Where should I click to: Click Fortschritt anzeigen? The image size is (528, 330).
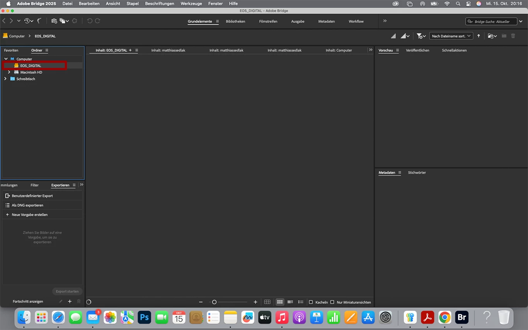[28, 301]
